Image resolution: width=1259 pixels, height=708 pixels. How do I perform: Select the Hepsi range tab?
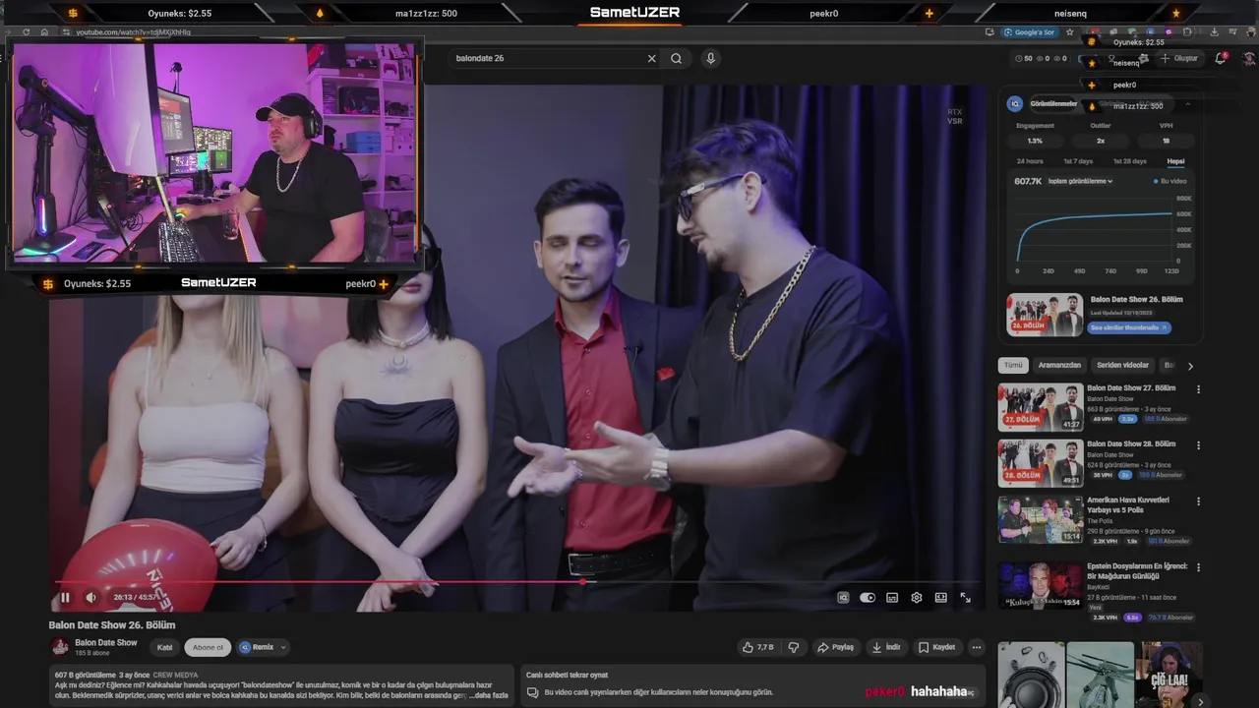[1175, 160]
